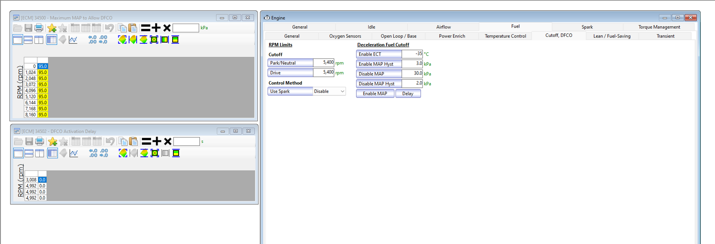715x244 pixels.
Task: Open the Lean / Fuel-Saving tab
Action: pyautogui.click(x=611, y=36)
